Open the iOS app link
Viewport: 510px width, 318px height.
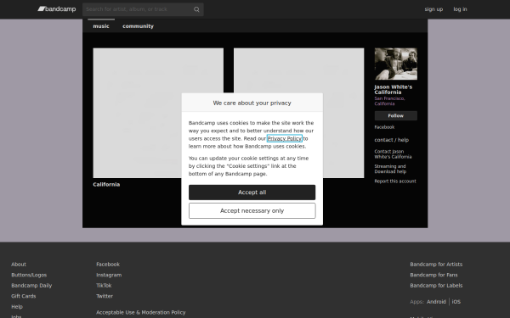[456, 302]
